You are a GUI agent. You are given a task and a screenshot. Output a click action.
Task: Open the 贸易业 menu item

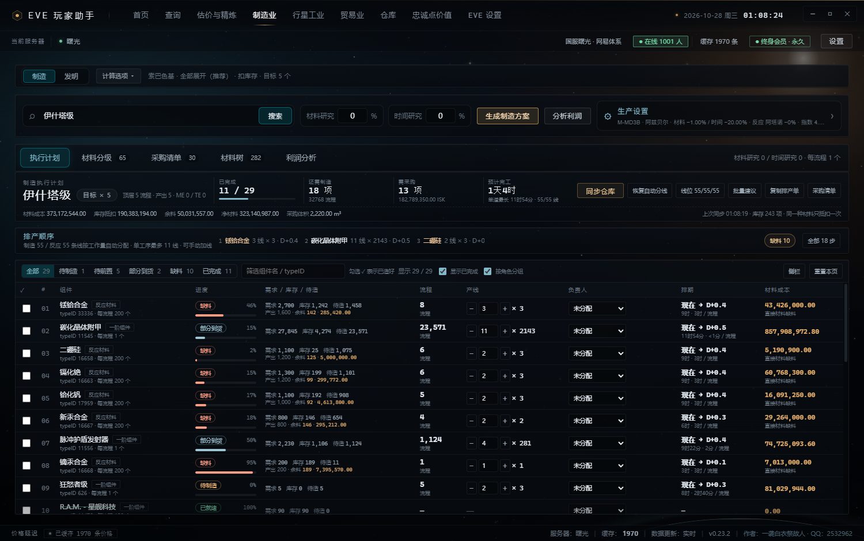[x=352, y=16]
